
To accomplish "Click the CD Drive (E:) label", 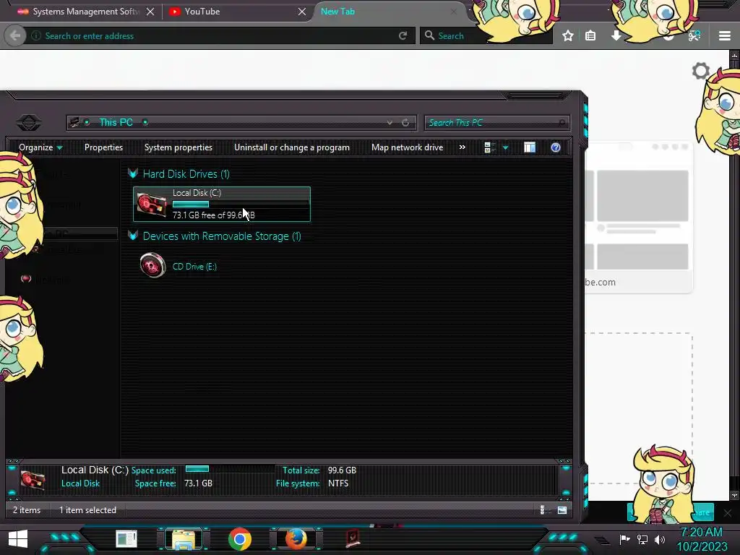I will (x=194, y=267).
